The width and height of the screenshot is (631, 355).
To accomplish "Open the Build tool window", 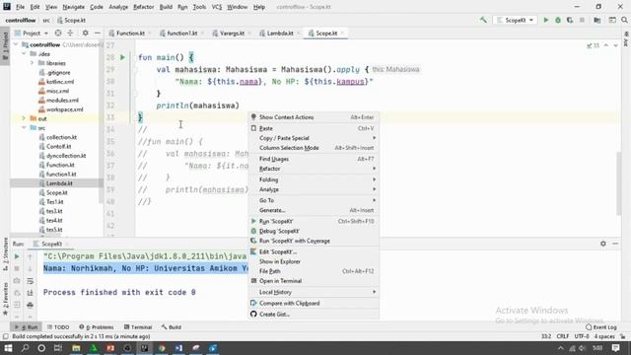I will [172, 327].
